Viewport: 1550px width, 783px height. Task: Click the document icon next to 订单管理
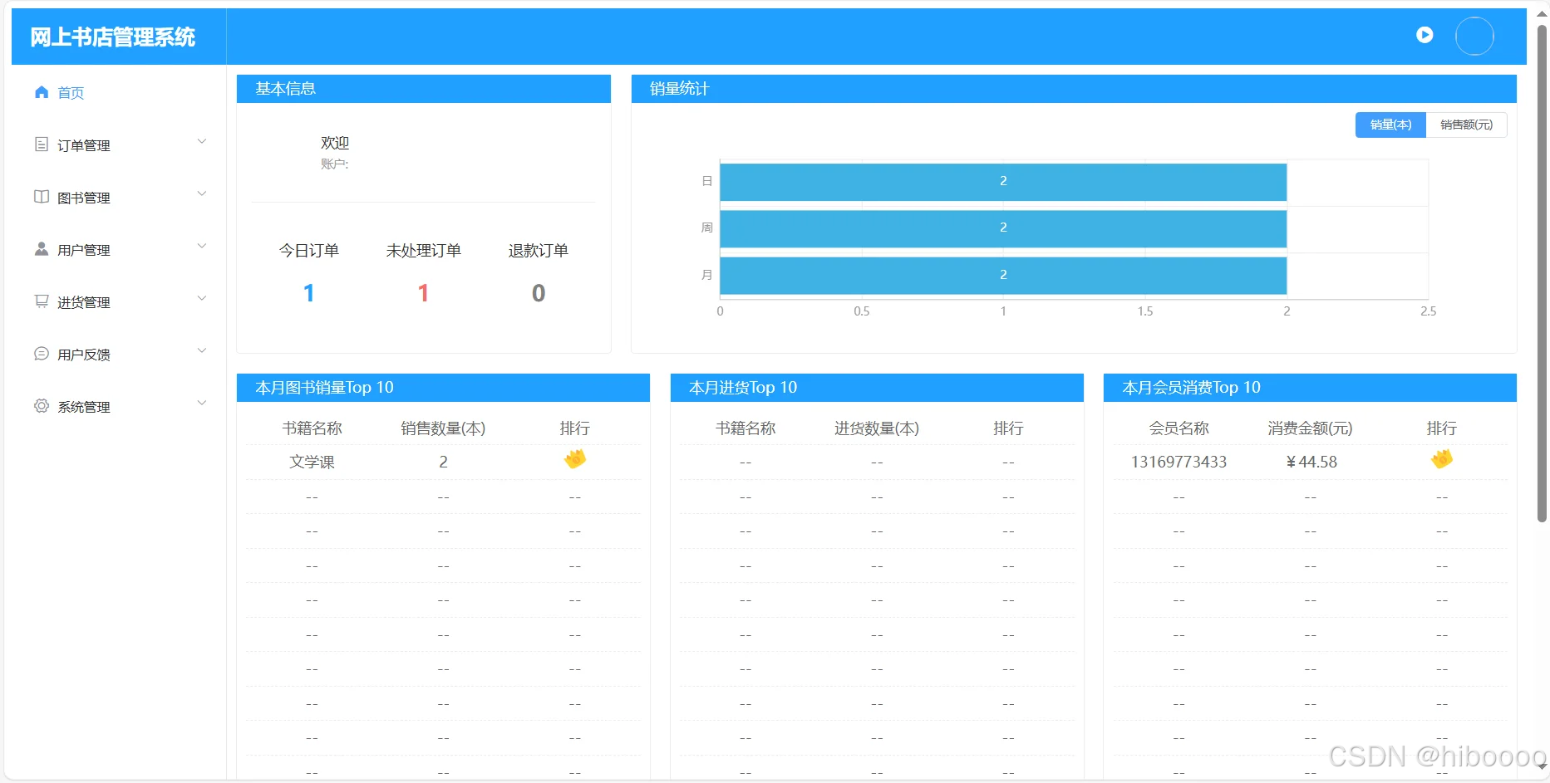coord(42,144)
